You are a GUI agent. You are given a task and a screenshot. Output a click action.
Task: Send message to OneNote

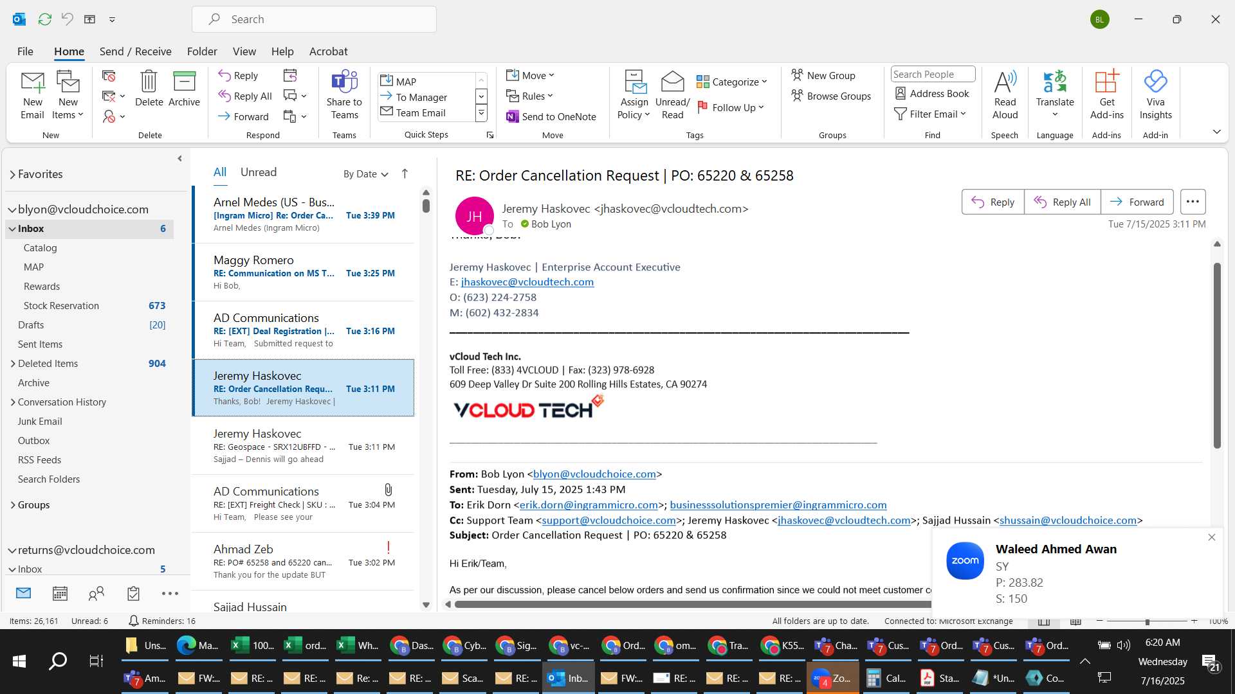click(551, 116)
